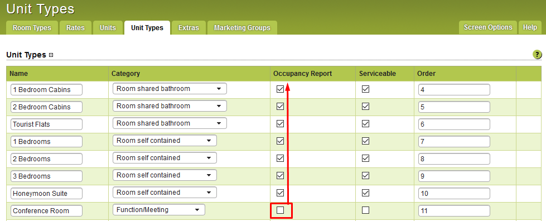Screen dimensions: 546x221
Task: Click the Order field containing 11
Action: click(x=454, y=211)
